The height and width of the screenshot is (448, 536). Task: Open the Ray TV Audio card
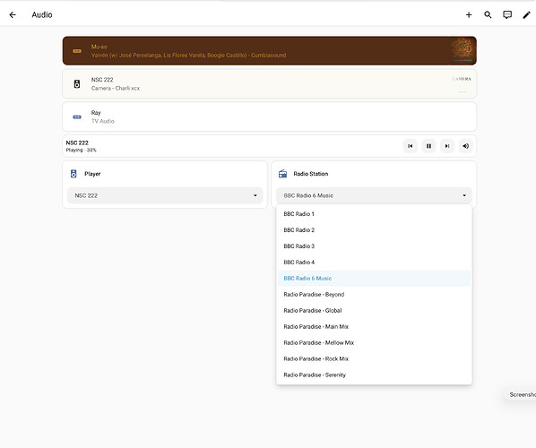tap(270, 116)
